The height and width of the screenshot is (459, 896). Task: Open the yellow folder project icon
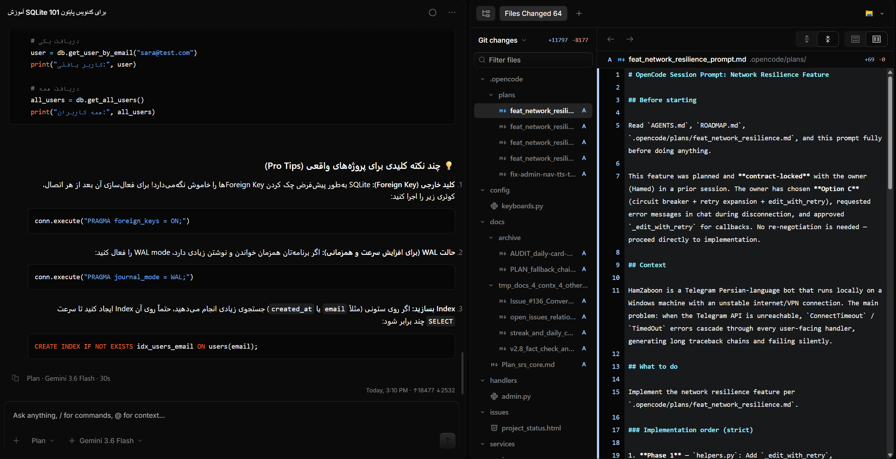(x=869, y=13)
